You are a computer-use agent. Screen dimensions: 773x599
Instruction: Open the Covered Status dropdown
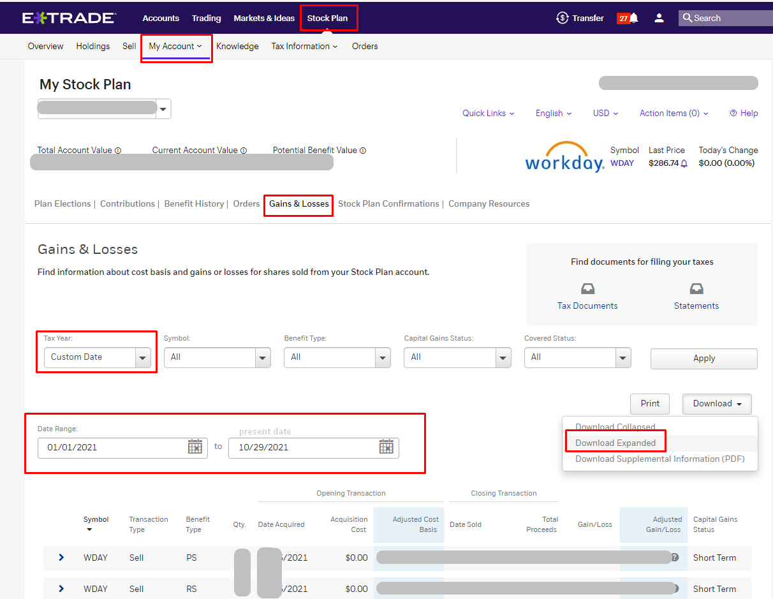click(577, 357)
